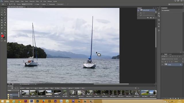Open History panel options menu
Image resolution: width=184 pixels, height=103 pixels.
(156, 8)
